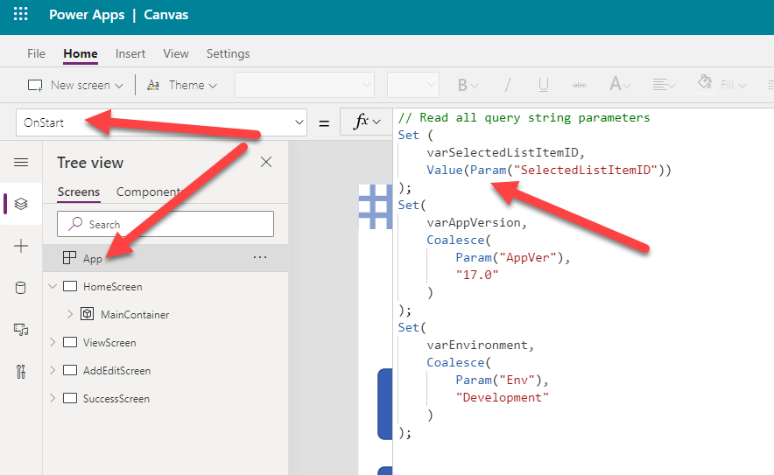Expand the HomeScreen tree node
This screenshot has width=774, height=475.
pos(53,287)
